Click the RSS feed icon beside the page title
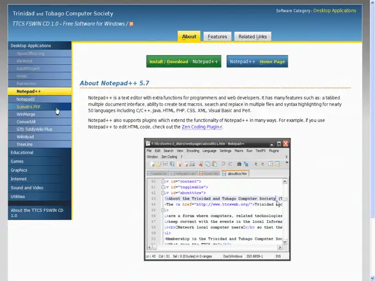 [131, 24]
